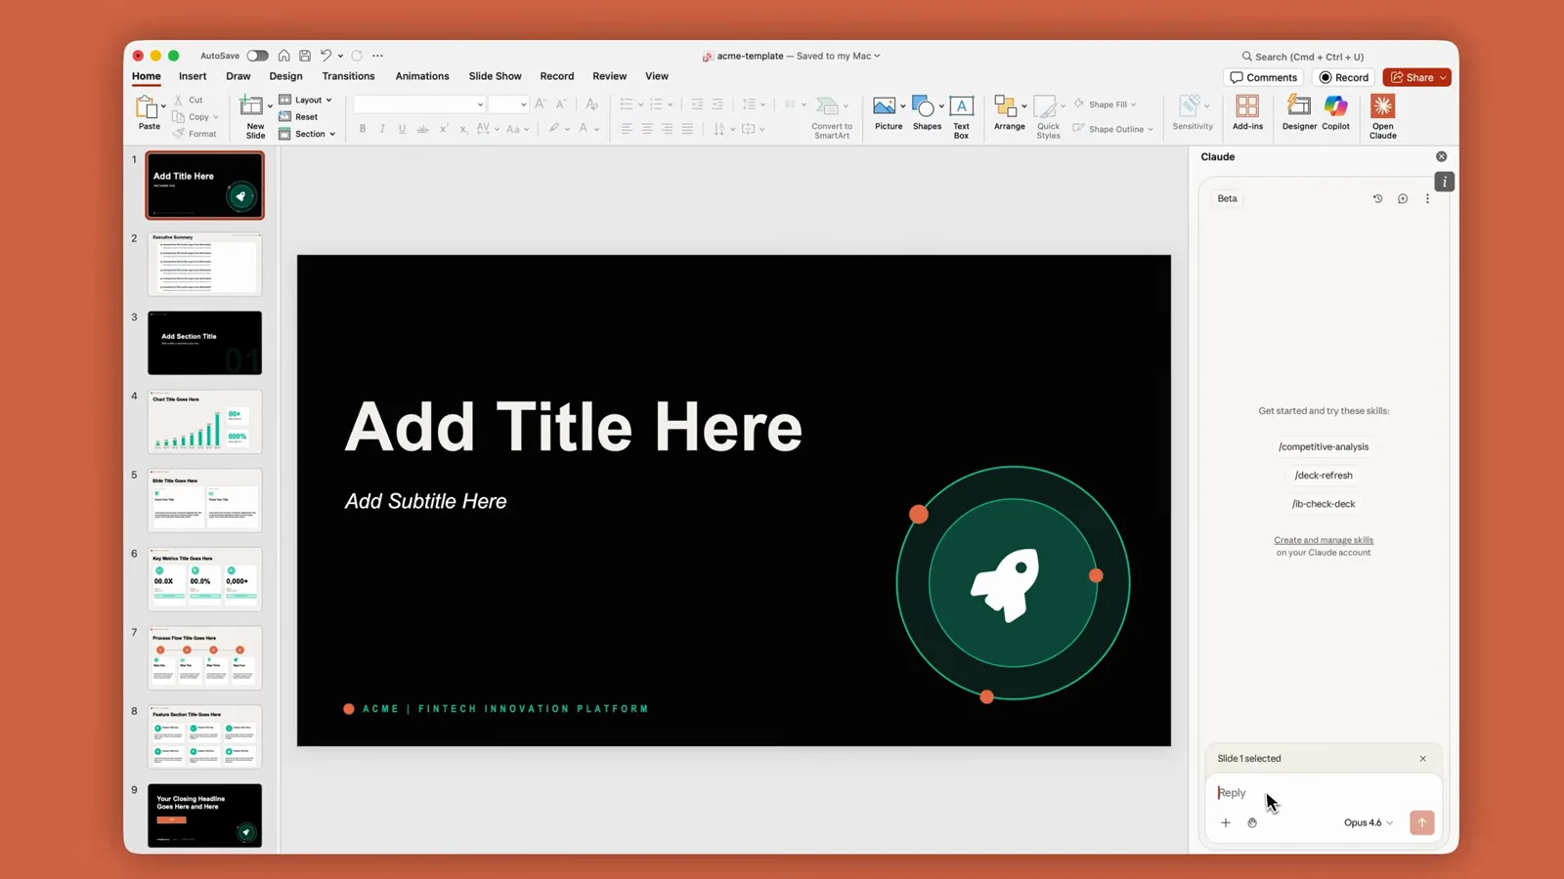This screenshot has width=1564, height=879.
Task: Open Arrange options
Action: (1009, 112)
